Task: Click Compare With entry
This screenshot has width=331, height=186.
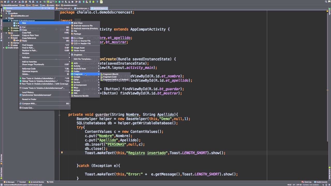Action: click(x=44, y=104)
